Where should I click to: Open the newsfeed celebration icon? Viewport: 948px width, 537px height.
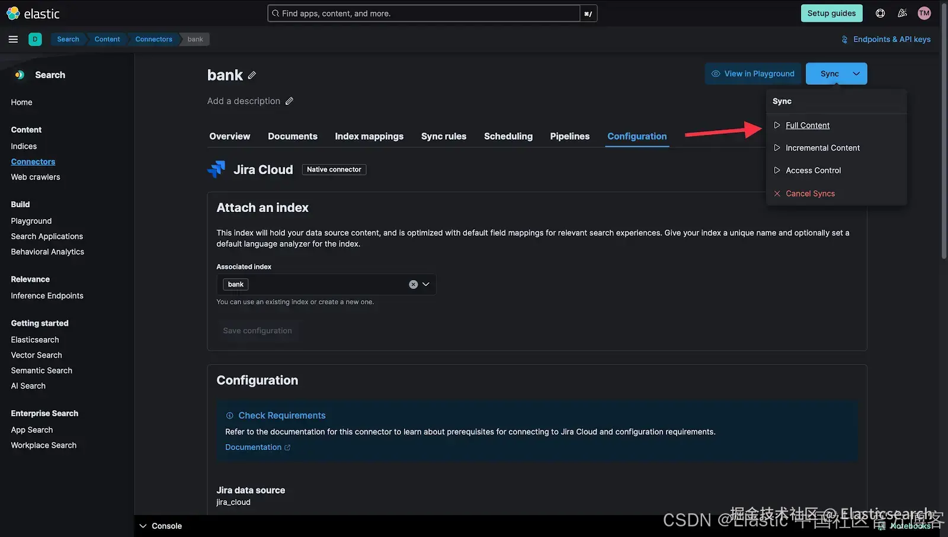click(902, 13)
